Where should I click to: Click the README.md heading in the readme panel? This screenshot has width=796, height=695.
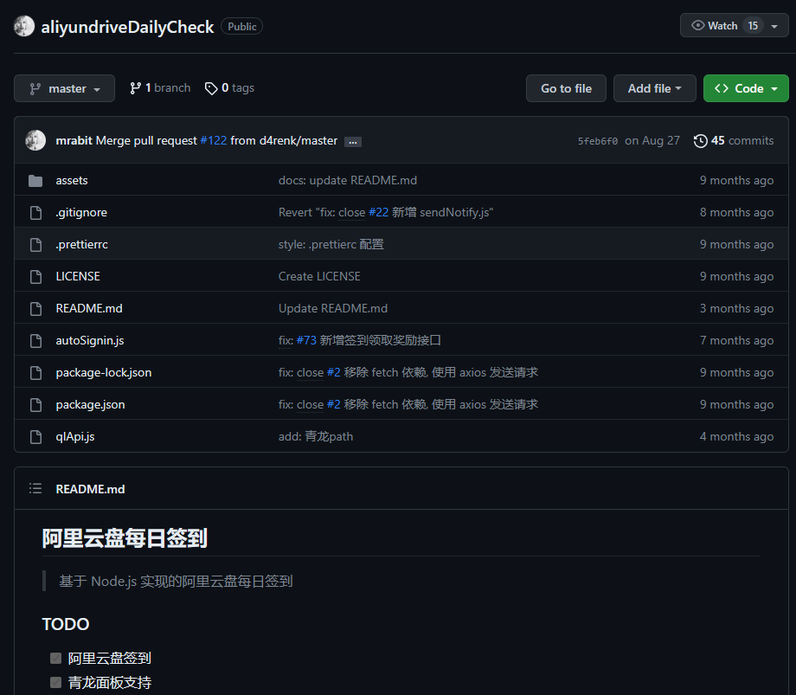[90, 489]
